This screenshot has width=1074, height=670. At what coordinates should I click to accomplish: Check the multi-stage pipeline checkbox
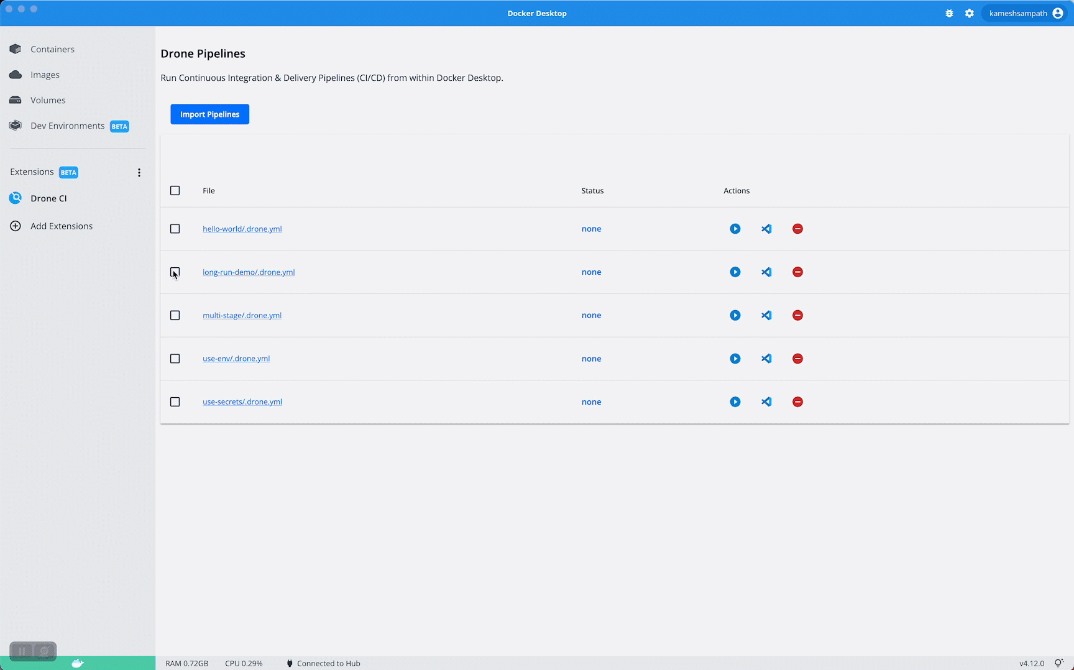(175, 315)
